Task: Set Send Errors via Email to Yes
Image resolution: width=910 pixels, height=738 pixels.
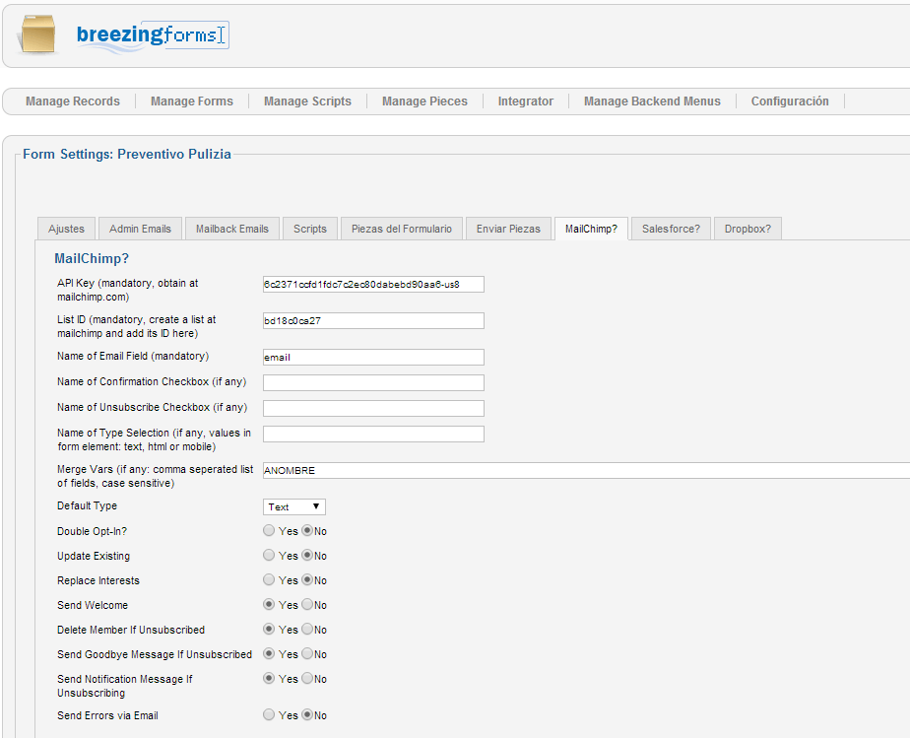Action: pyautogui.click(x=269, y=714)
